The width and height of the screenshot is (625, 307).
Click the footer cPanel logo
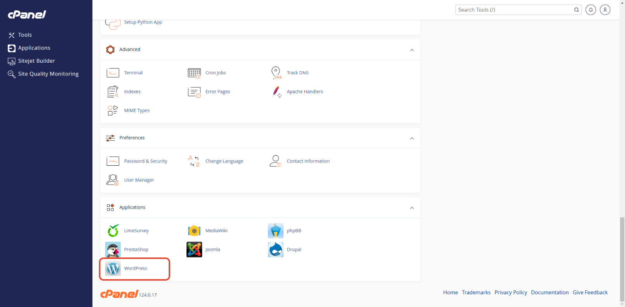tap(119, 294)
